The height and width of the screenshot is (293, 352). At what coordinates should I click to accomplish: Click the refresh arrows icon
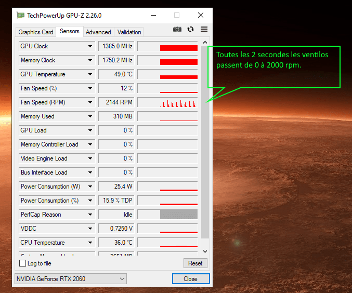191,29
